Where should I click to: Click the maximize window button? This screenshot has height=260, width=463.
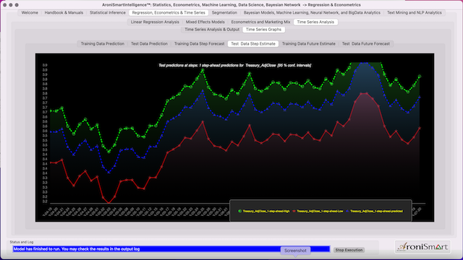(x=17, y=5)
